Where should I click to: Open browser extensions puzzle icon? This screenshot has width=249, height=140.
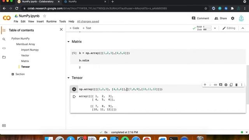232,9
